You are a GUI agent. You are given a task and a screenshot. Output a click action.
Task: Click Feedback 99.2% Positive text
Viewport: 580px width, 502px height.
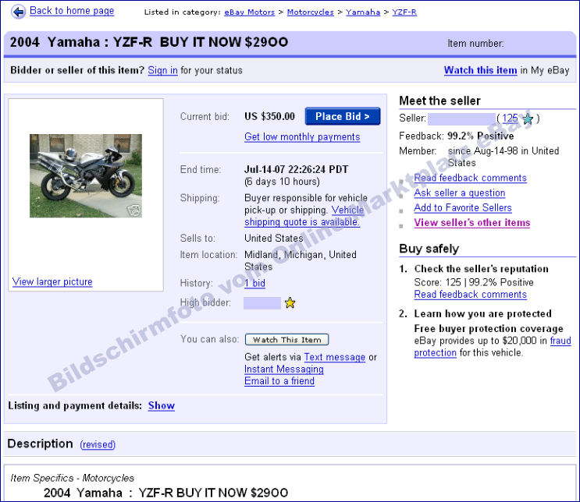(x=457, y=136)
